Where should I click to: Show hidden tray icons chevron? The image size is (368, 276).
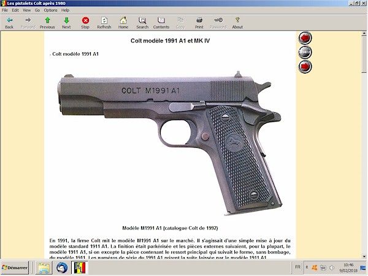pyautogui.click(x=307, y=267)
